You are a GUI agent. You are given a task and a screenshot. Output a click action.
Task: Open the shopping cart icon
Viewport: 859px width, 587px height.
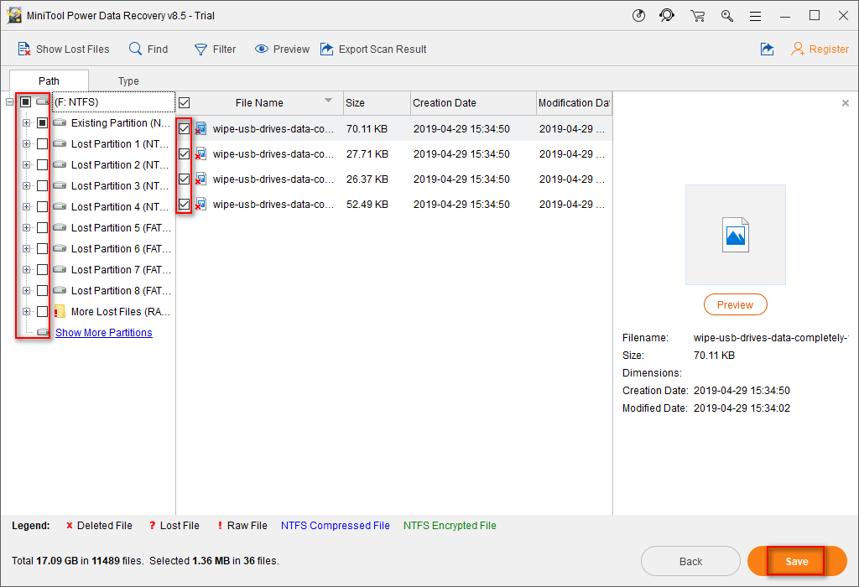coord(697,15)
